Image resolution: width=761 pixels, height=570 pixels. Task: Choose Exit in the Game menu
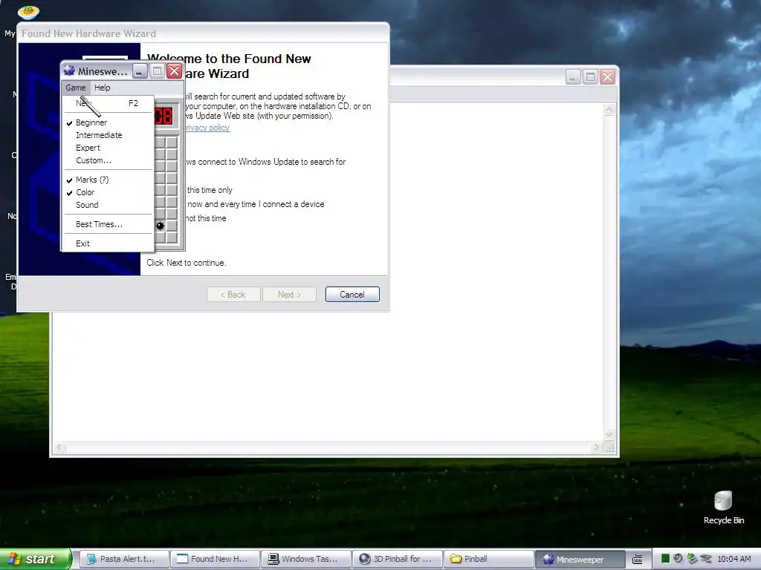pos(108,243)
